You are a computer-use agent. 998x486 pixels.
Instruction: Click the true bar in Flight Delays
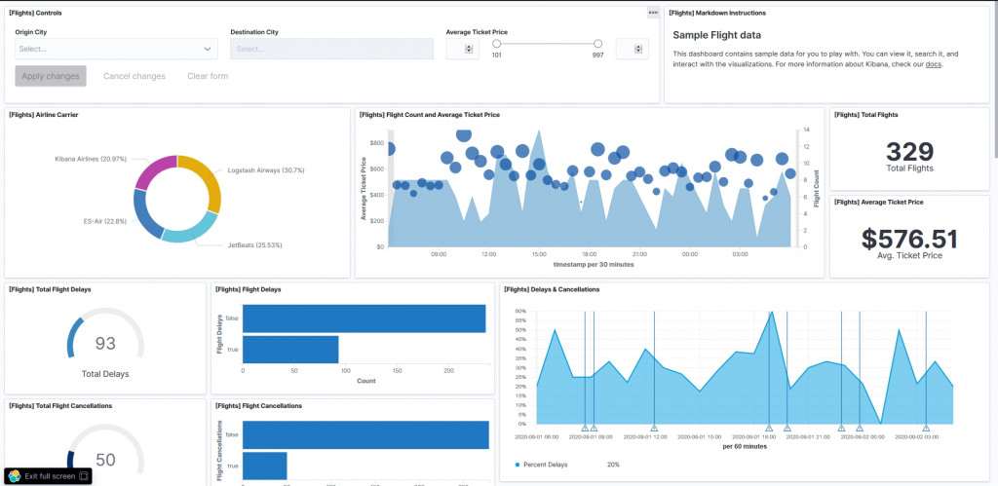click(290, 350)
